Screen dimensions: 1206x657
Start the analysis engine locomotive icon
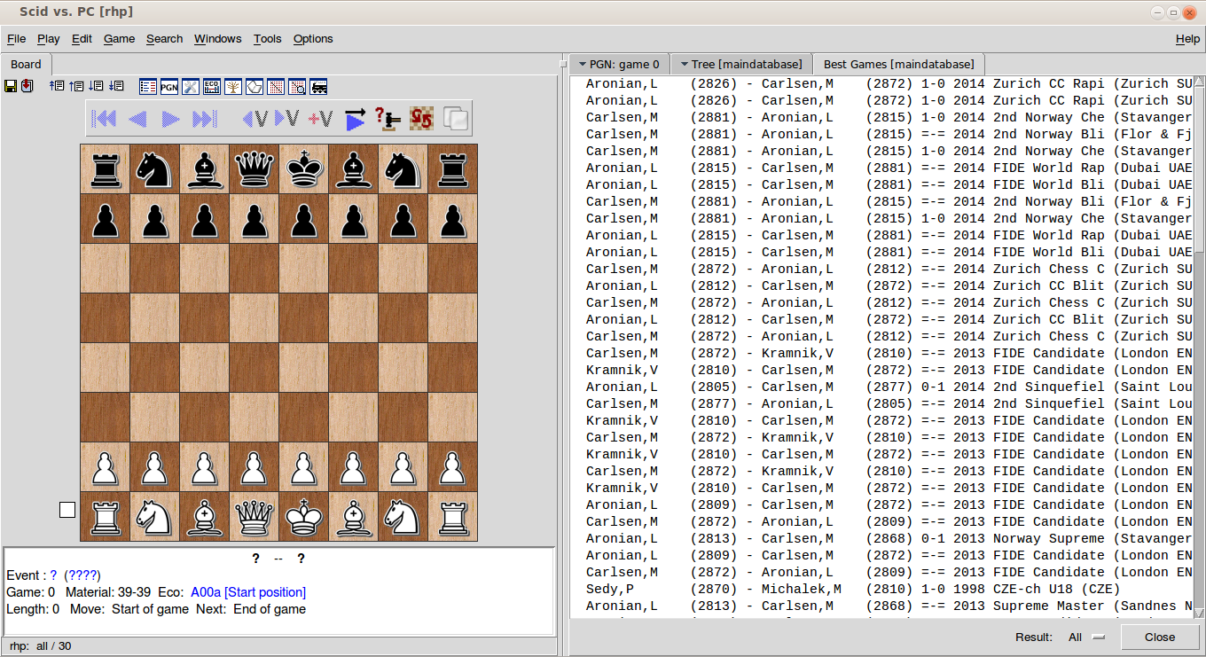pos(318,87)
